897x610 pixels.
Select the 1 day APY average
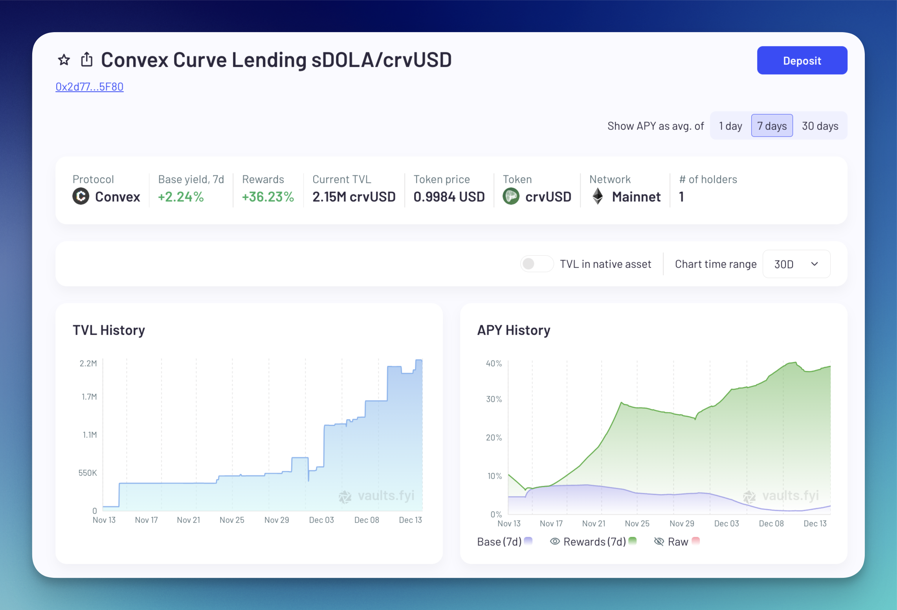(730, 126)
